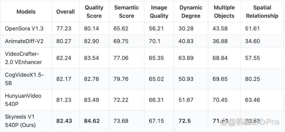285x132 pixels.
Task: Select the VideoCrafter-2.0 VEnhancer row label
Action: (x=23, y=58)
